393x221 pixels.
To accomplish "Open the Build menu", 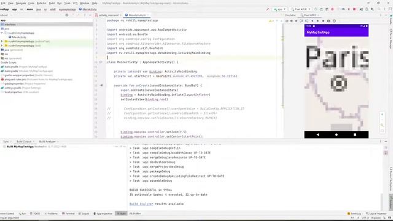I will pyautogui.click(x=52, y=3).
